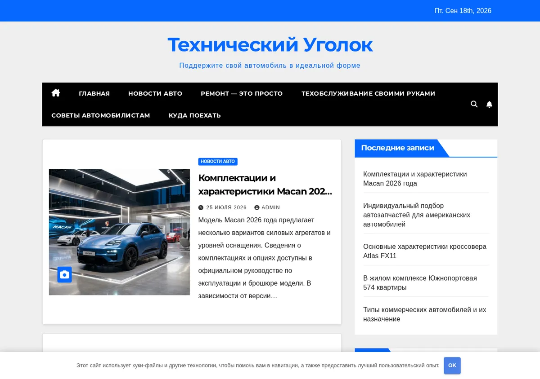The height and width of the screenshot is (379, 540).
Task: Click the notification bell icon
Action: (489, 104)
